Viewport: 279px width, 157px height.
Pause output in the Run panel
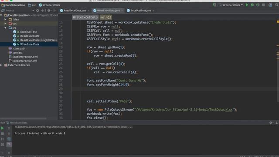click(x=2, y=139)
